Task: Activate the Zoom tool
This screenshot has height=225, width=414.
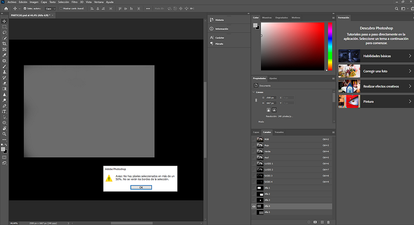Action: tap(5, 134)
